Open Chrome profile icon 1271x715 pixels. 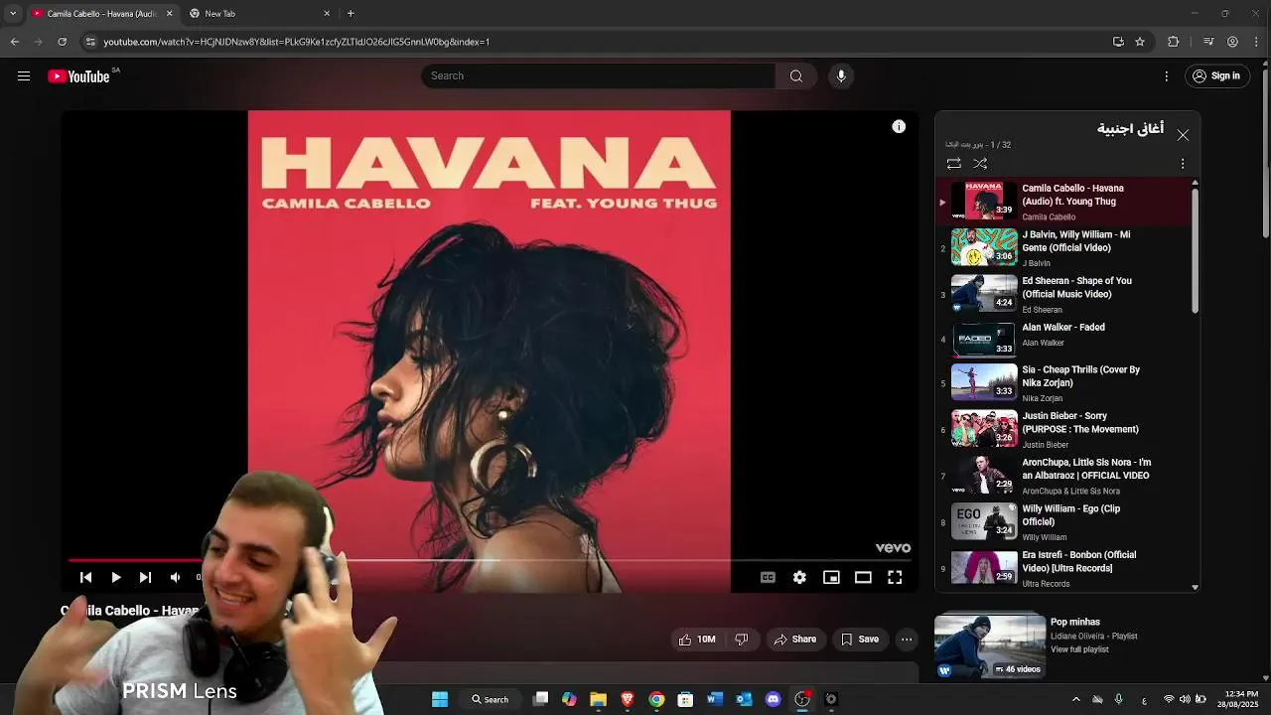coord(1232,42)
